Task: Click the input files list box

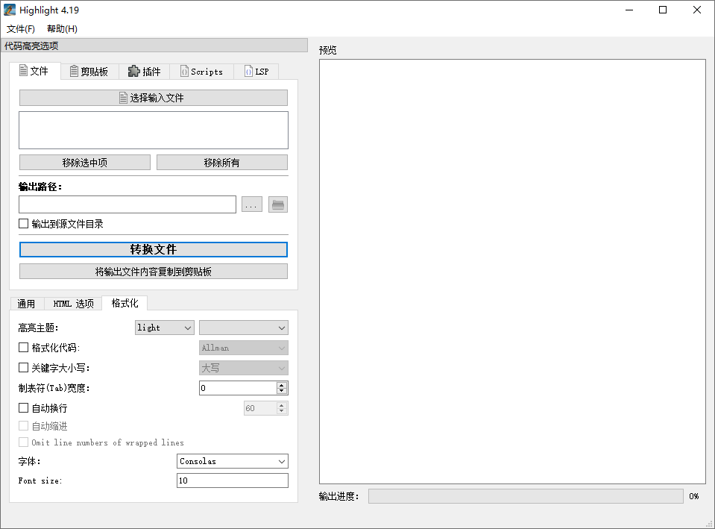Action: (154, 130)
